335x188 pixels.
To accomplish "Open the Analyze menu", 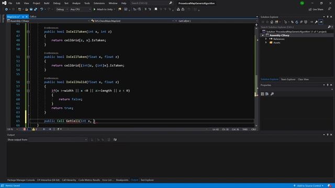I will pos(76,3).
